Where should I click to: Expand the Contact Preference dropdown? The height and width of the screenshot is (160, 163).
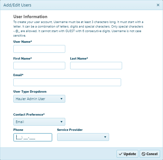(x=39, y=122)
